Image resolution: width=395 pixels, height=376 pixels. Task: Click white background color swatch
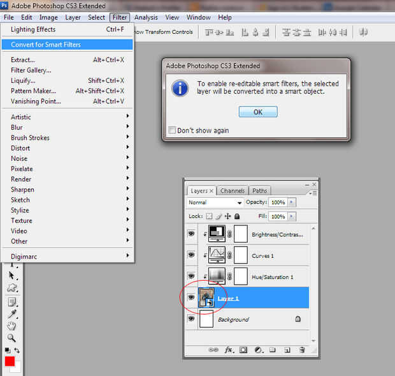pos(17,368)
